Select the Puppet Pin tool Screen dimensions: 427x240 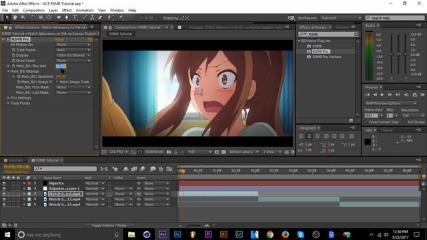[x=121, y=18]
